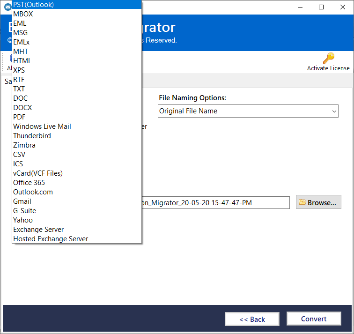Choose XPS output format

pos(77,70)
